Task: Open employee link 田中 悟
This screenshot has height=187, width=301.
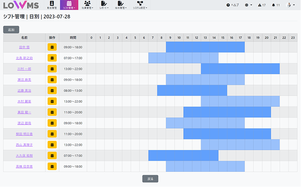Action: (24, 47)
